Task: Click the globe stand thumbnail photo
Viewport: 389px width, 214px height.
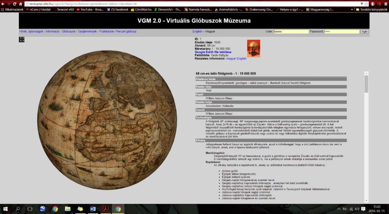Action: click(254, 48)
